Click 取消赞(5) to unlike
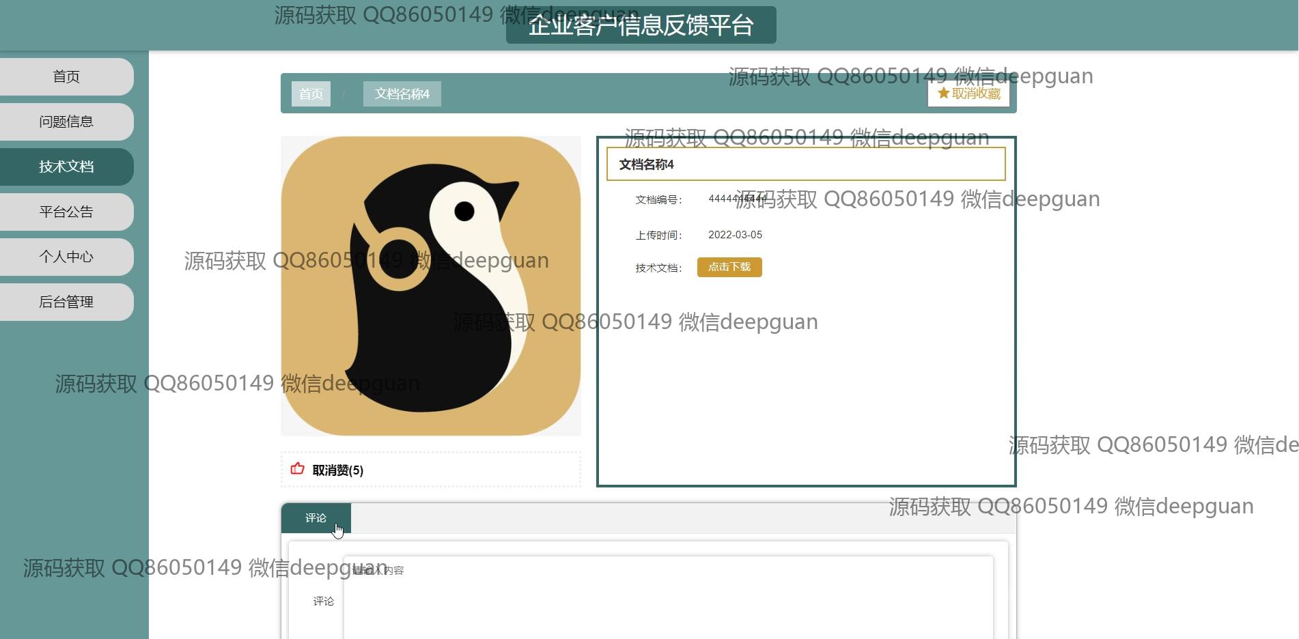 pyautogui.click(x=337, y=470)
